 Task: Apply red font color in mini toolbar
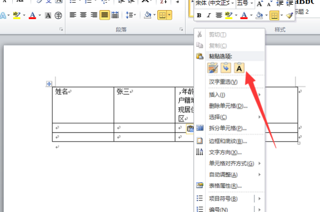pyautogui.click(x=244, y=15)
